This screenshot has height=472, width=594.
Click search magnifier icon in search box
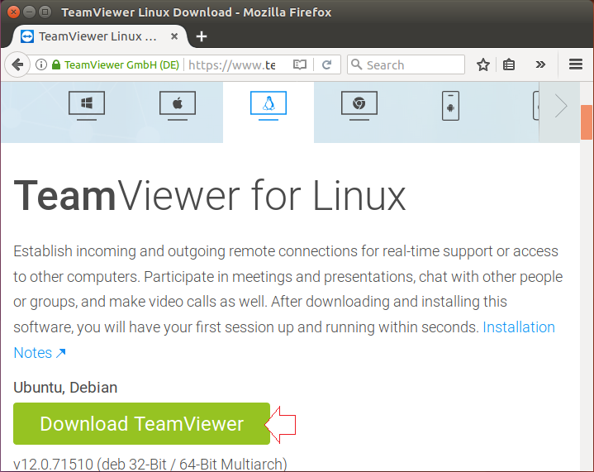(x=356, y=64)
